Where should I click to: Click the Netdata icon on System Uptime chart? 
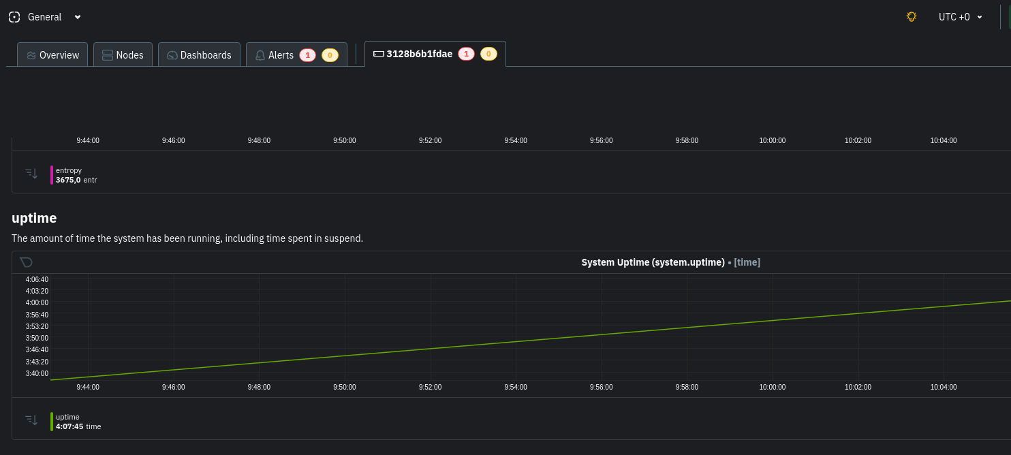26,262
